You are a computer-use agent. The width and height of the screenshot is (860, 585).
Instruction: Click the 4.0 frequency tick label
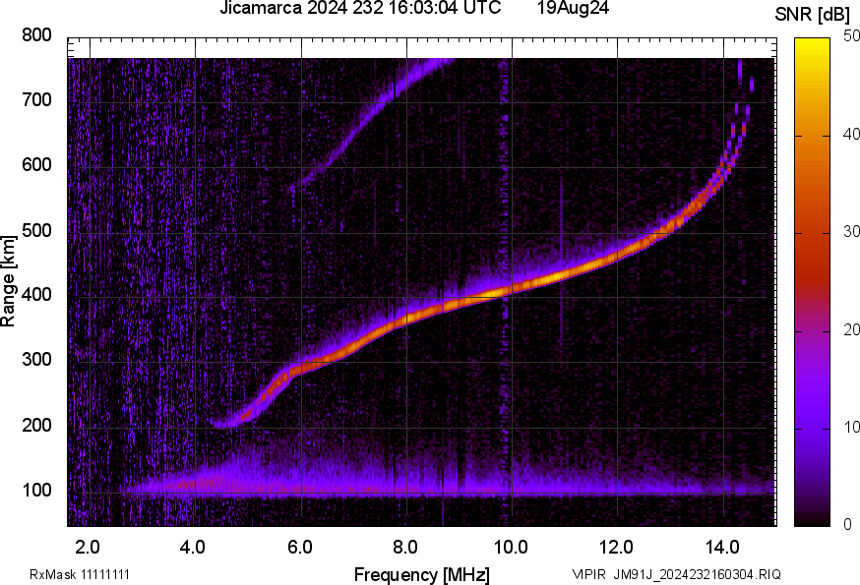coord(193,548)
